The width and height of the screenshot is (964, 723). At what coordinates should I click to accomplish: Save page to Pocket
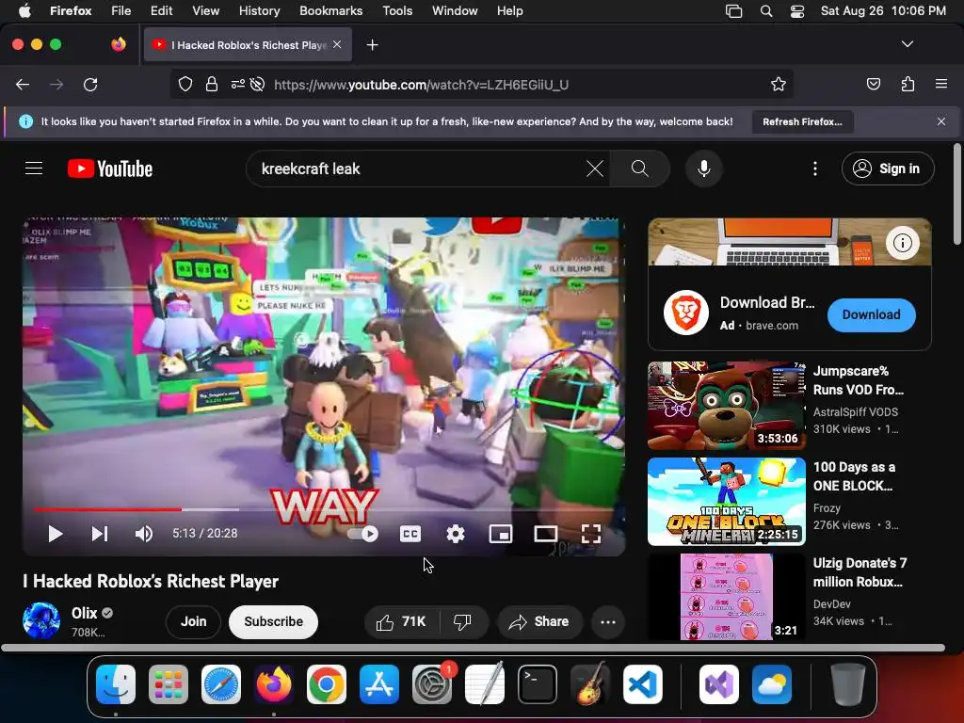tap(874, 84)
